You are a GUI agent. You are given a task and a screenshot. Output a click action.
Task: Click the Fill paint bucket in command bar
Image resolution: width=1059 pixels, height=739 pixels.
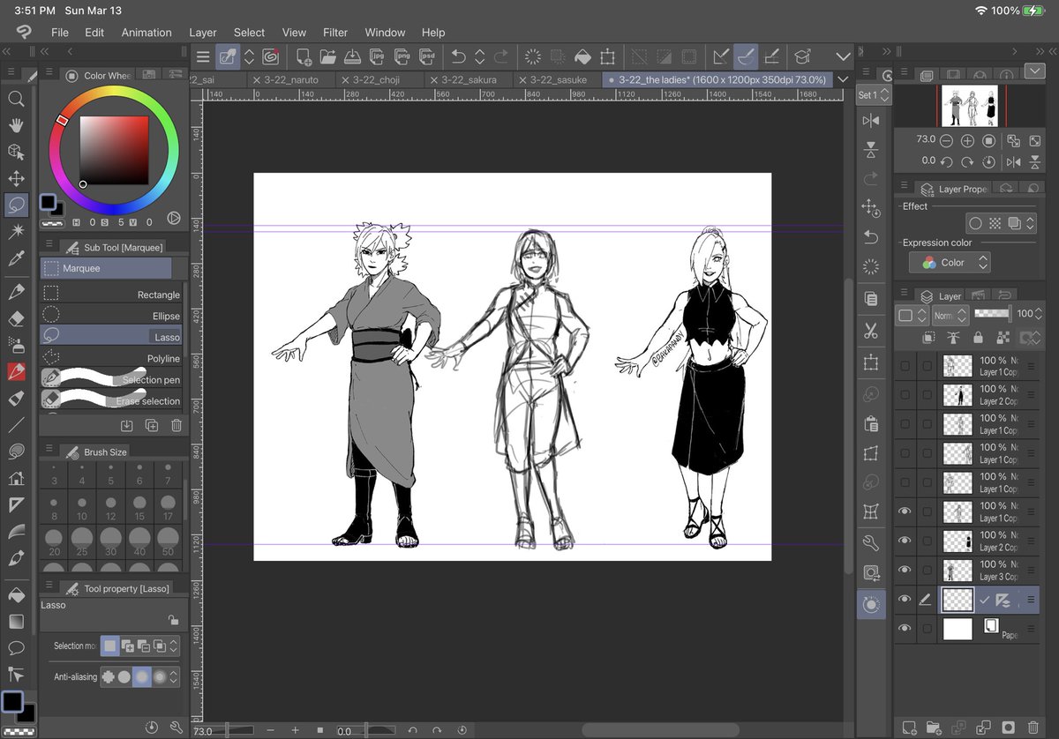[x=582, y=56]
